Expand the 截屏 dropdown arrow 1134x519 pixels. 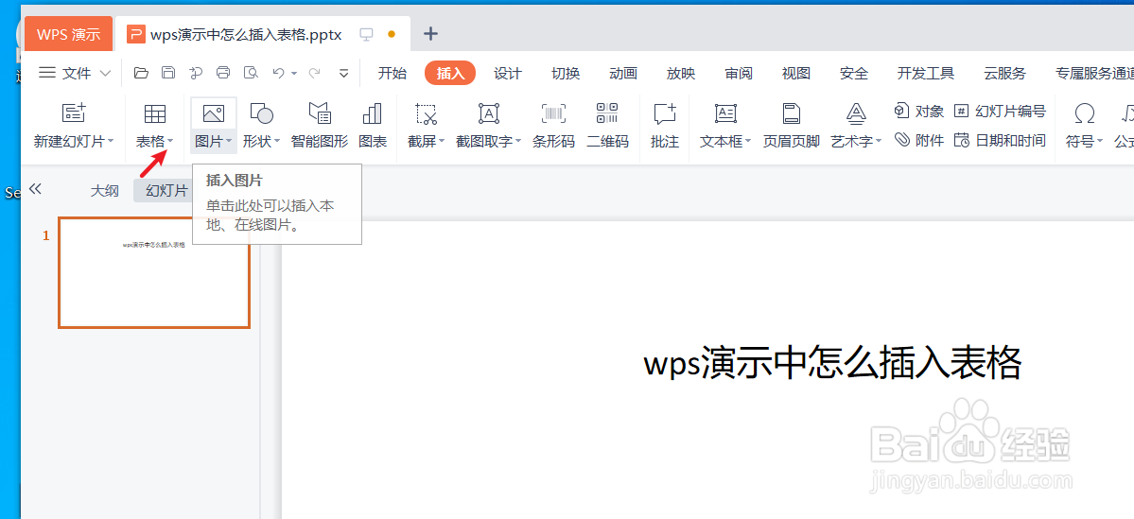coord(441,142)
